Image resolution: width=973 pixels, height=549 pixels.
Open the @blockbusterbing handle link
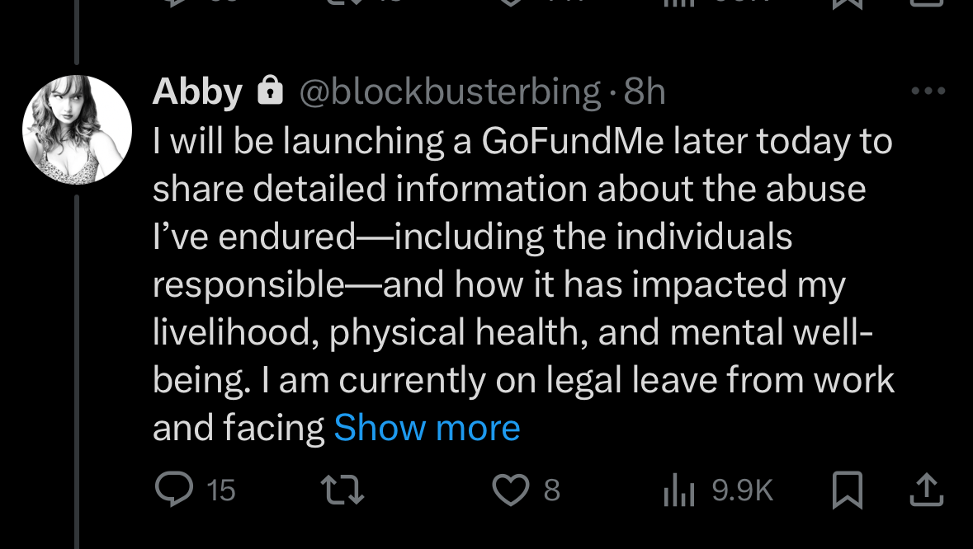[449, 92]
